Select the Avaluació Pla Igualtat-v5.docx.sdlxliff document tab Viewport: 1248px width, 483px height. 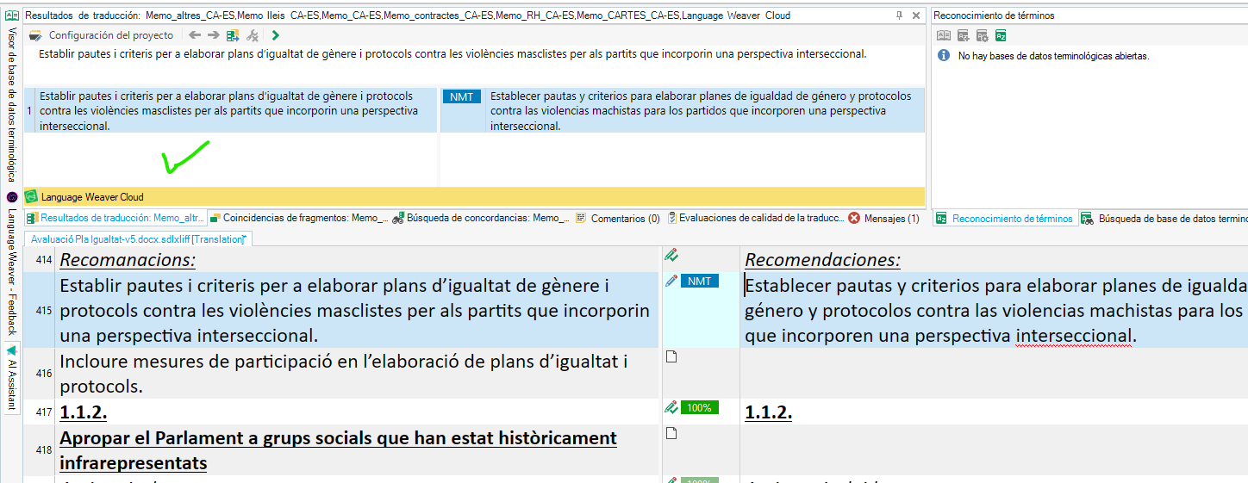point(138,238)
